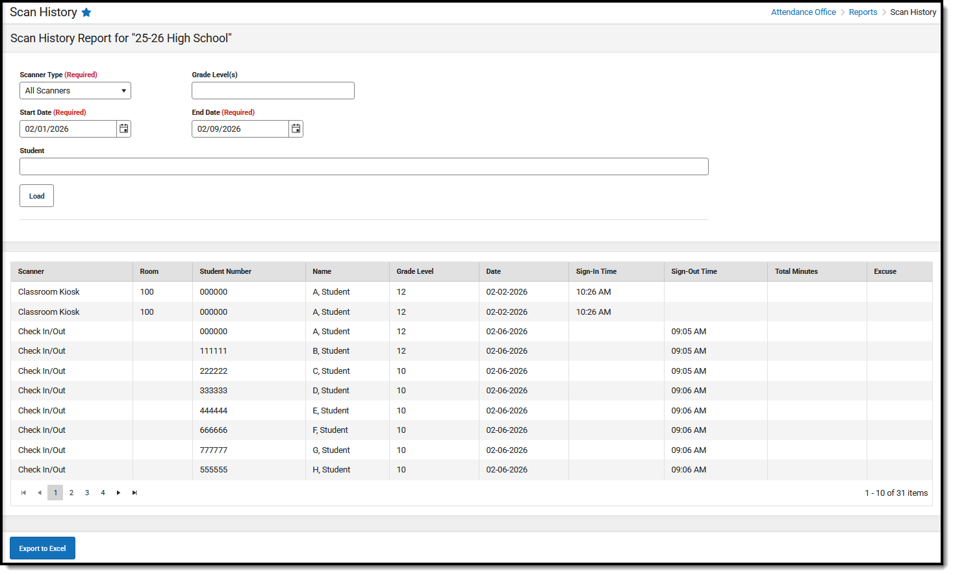Switch to results page 3
The image size is (953, 575).
(86, 493)
